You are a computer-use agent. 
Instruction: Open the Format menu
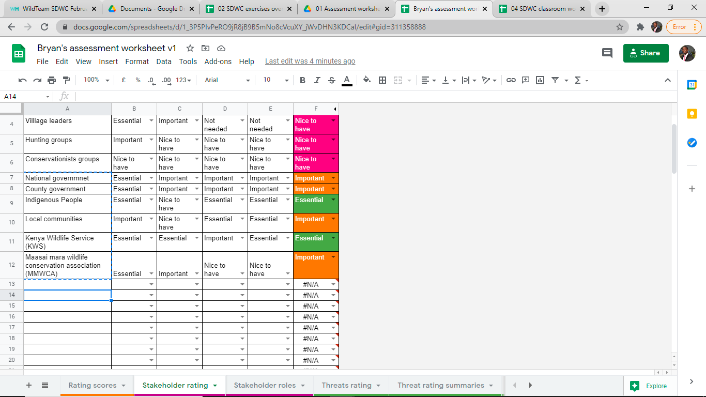pyautogui.click(x=137, y=62)
